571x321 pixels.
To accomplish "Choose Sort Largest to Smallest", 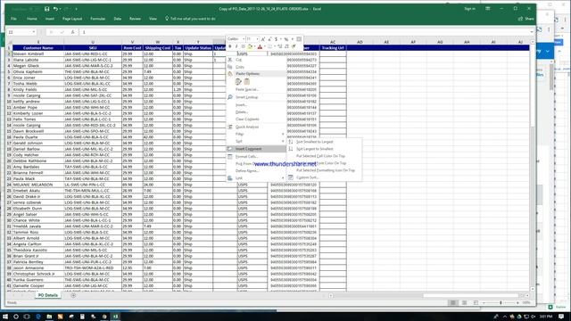I will (x=324, y=149).
